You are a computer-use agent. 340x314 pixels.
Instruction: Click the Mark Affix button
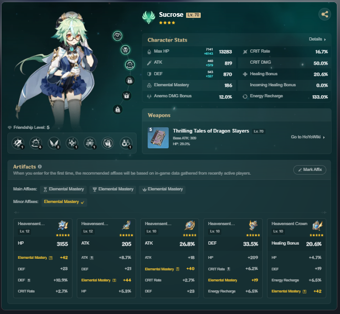(310, 170)
